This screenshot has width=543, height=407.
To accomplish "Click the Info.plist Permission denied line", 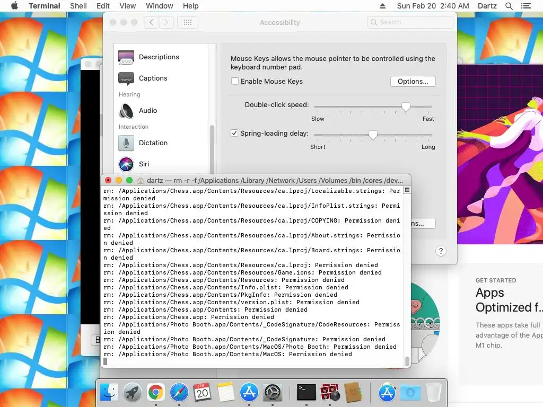I will point(226,288).
